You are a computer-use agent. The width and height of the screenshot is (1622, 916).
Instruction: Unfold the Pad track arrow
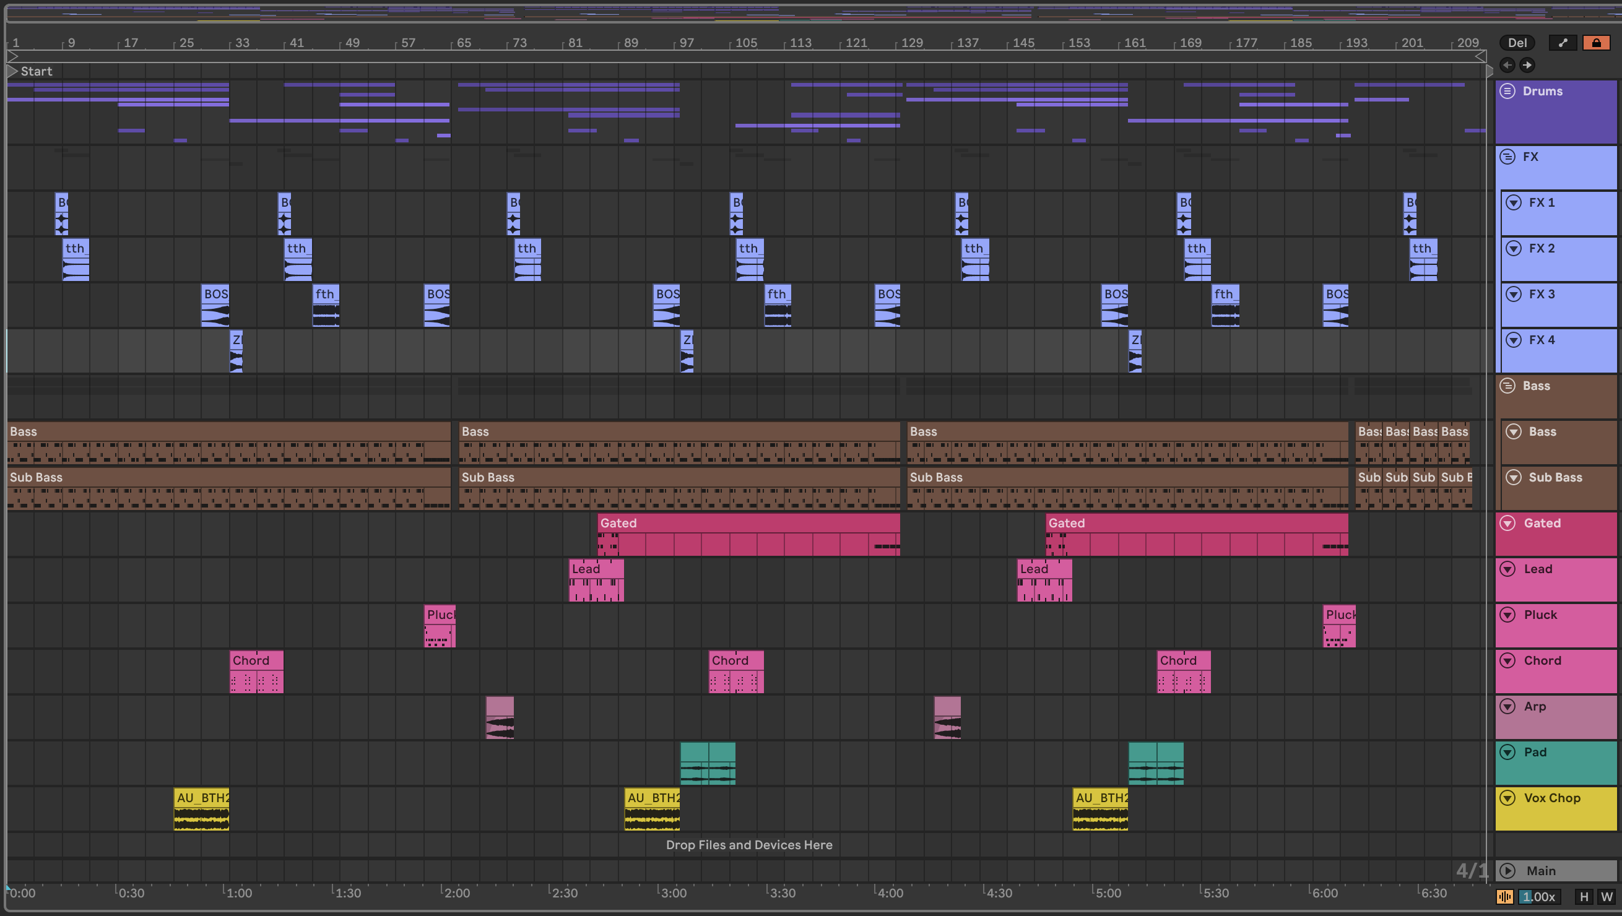pyautogui.click(x=1507, y=753)
